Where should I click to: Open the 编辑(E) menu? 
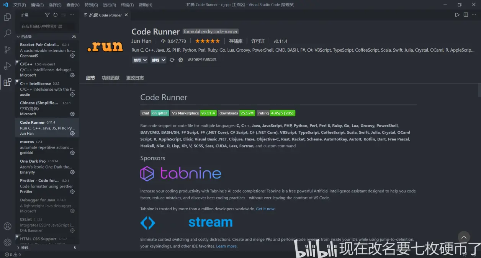(37, 5)
